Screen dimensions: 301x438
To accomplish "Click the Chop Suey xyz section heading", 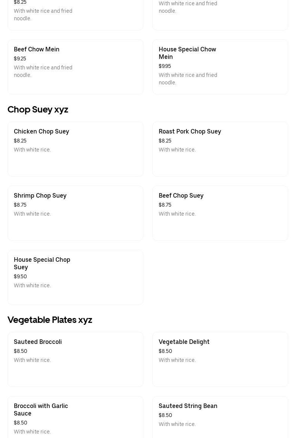I will tap(38, 109).
